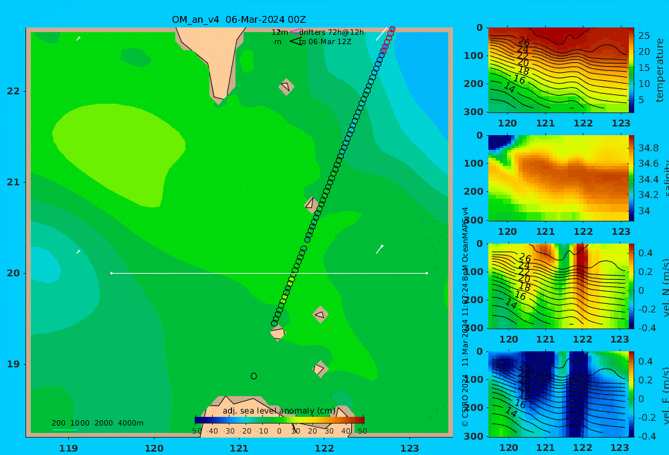Click the '200 1000 2000 4000m' depth legend
This screenshot has height=455, width=669.
tap(98, 423)
